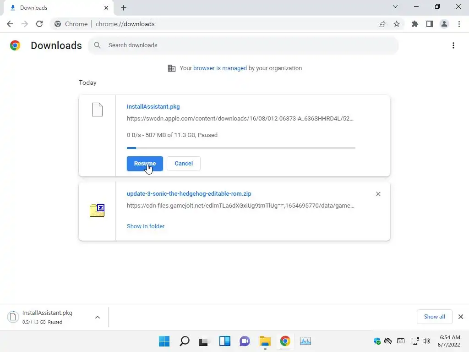Open File Explorer from taskbar
Image resolution: width=469 pixels, height=352 pixels.
click(x=265, y=341)
